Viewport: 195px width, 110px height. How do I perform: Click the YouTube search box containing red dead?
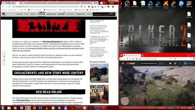[x=149, y=63]
